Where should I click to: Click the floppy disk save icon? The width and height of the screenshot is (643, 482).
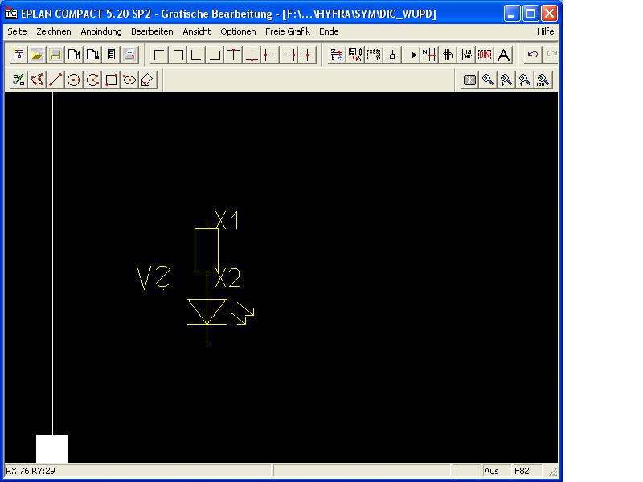click(x=55, y=55)
